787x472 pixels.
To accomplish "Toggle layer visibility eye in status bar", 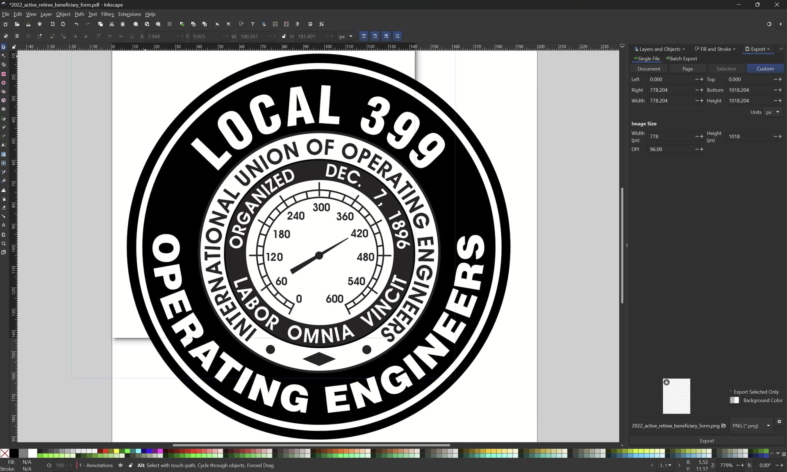I will coord(121,465).
